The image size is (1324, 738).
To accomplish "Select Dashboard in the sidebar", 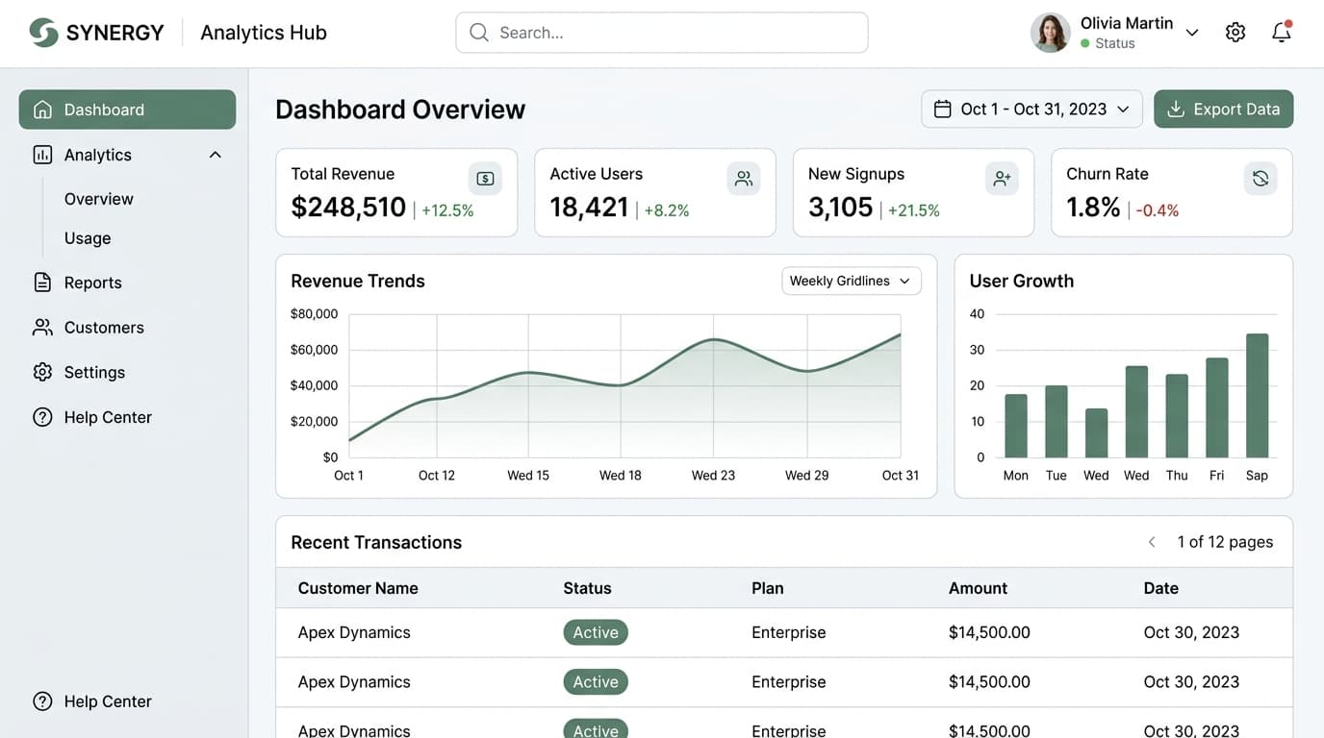I will point(127,110).
